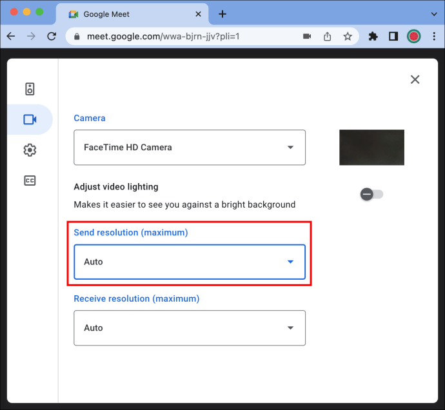This screenshot has height=410, width=445.
Task: Reload the Google Meet page
Action: pyautogui.click(x=52, y=36)
